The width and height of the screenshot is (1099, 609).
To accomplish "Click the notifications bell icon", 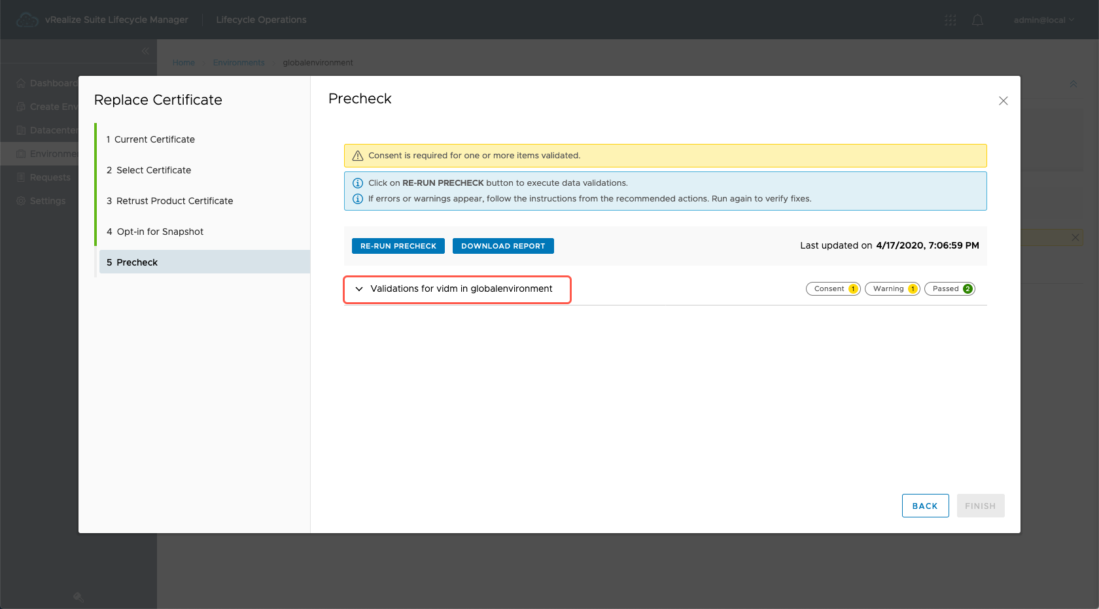I will click(x=977, y=20).
